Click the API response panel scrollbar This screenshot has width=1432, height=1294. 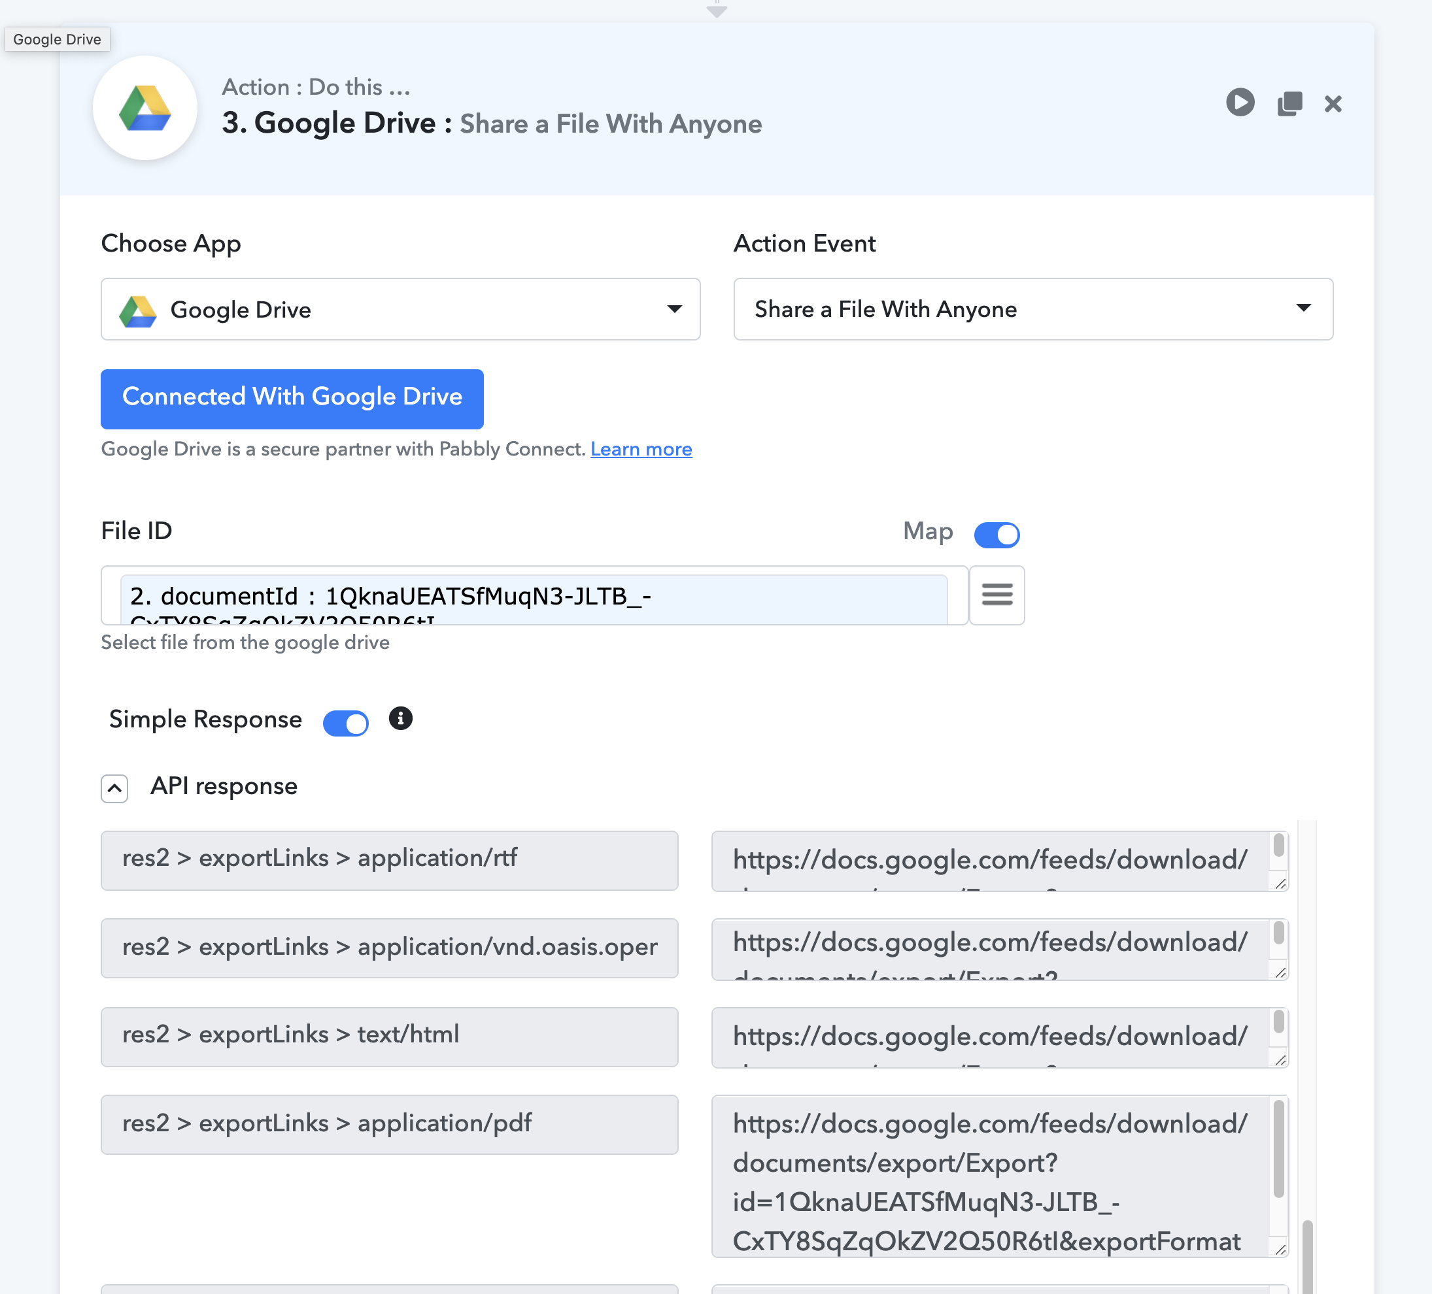click(1307, 1257)
